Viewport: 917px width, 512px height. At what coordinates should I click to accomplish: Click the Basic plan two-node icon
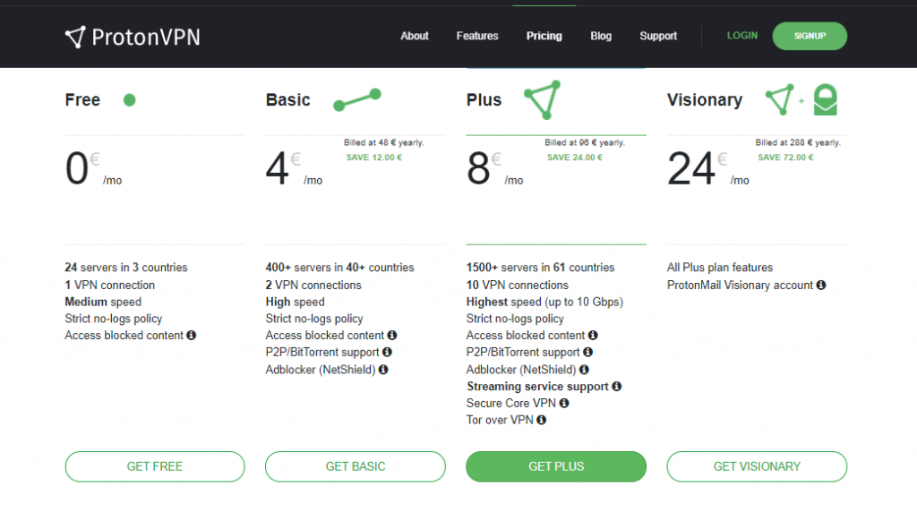(357, 100)
